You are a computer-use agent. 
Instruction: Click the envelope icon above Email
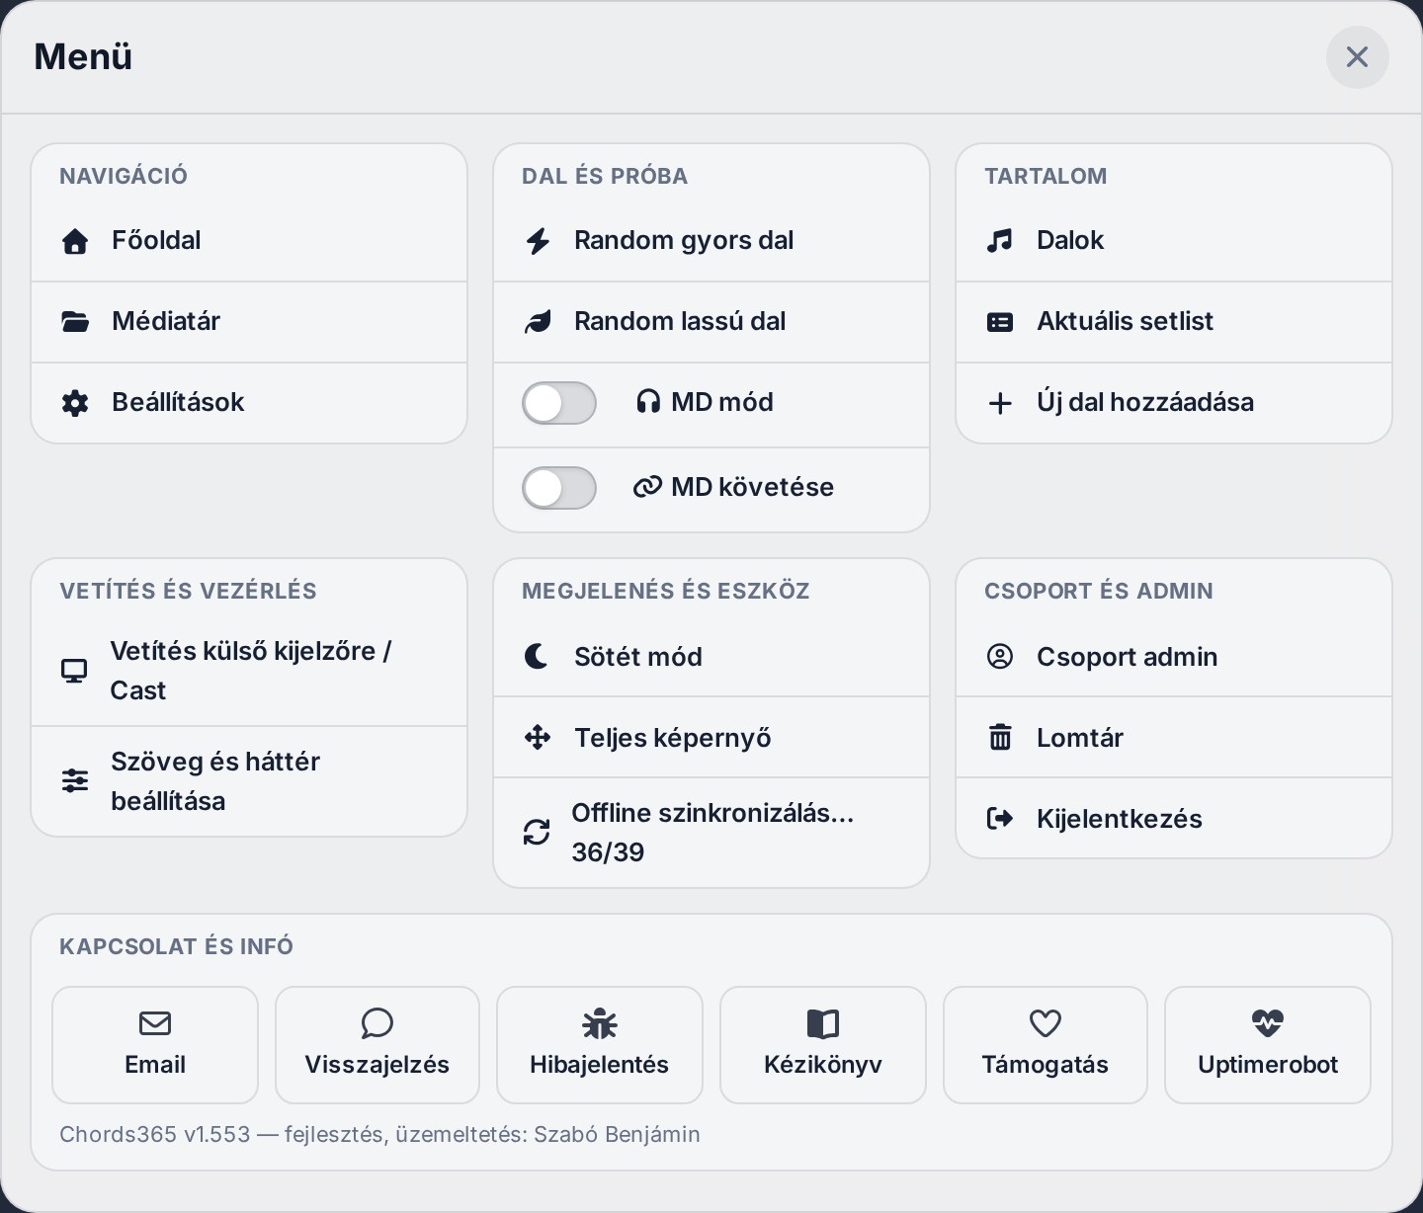pyautogui.click(x=155, y=1023)
